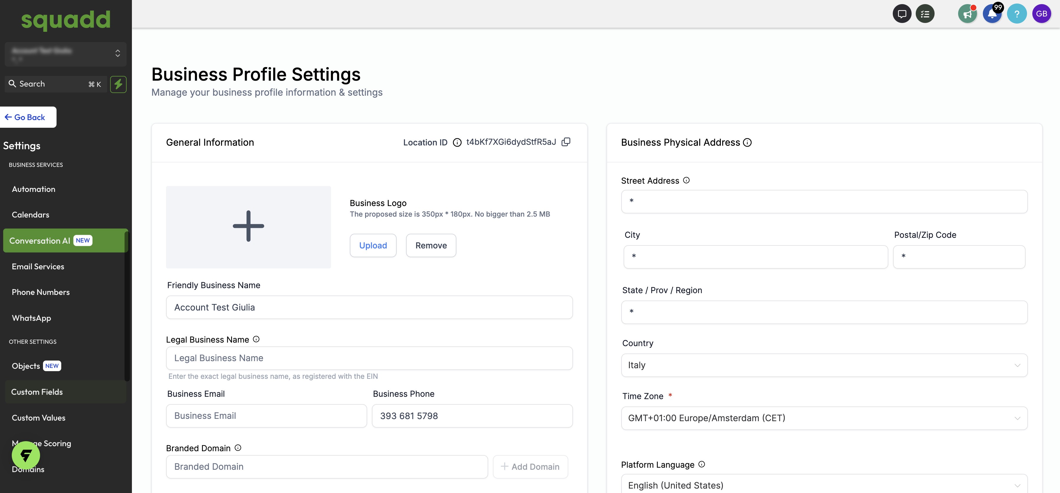Expand the Country dropdown showing Italy
1060x493 pixels.
click(x=824, y=365)
